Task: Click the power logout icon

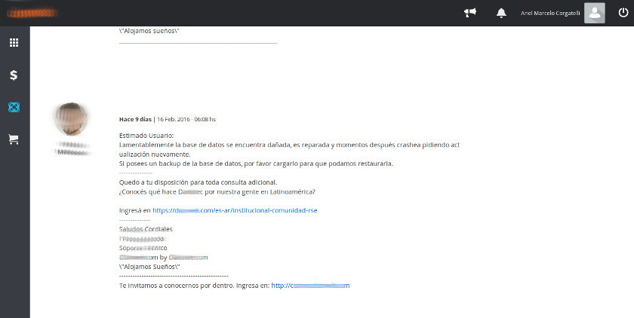Action: (622, 13)
